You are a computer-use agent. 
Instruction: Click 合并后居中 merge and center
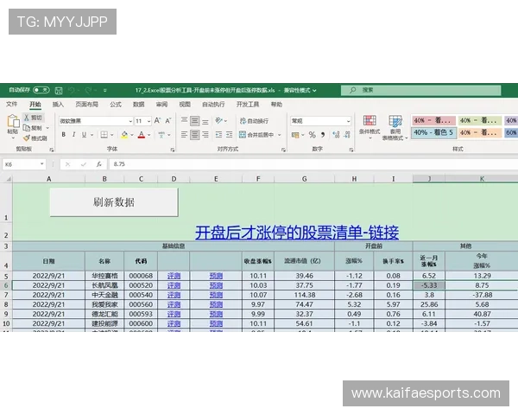(256, 135)
